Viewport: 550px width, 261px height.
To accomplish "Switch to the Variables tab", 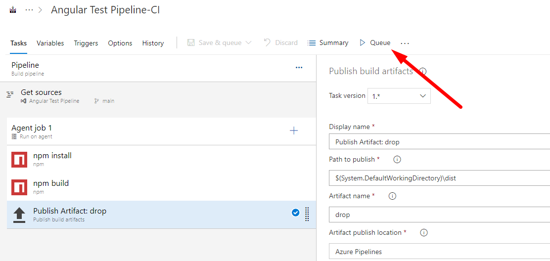I will (x=50, y=43).
